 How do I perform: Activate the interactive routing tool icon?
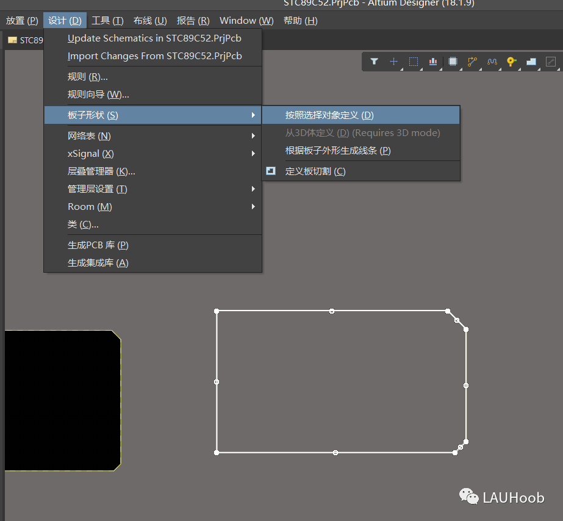pos(472,62)
